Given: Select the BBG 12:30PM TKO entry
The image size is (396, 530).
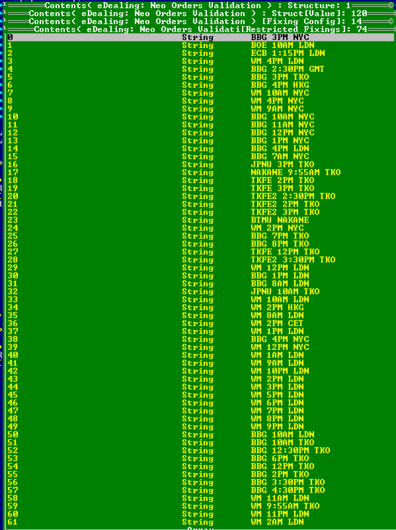Looking at the screenshot, I should [290, 450].
